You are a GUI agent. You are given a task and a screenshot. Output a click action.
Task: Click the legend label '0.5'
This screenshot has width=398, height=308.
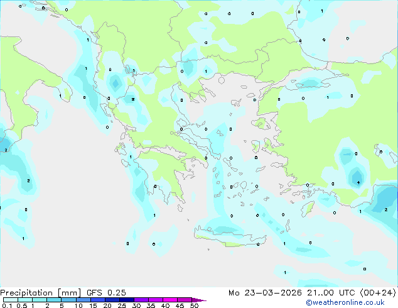coord(21,305)
